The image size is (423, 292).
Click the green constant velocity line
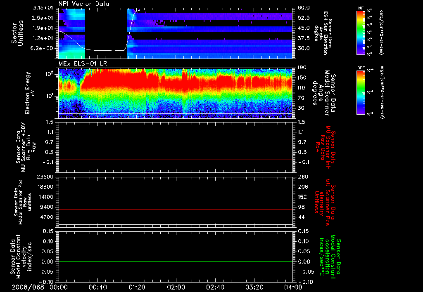pos(176,262)
